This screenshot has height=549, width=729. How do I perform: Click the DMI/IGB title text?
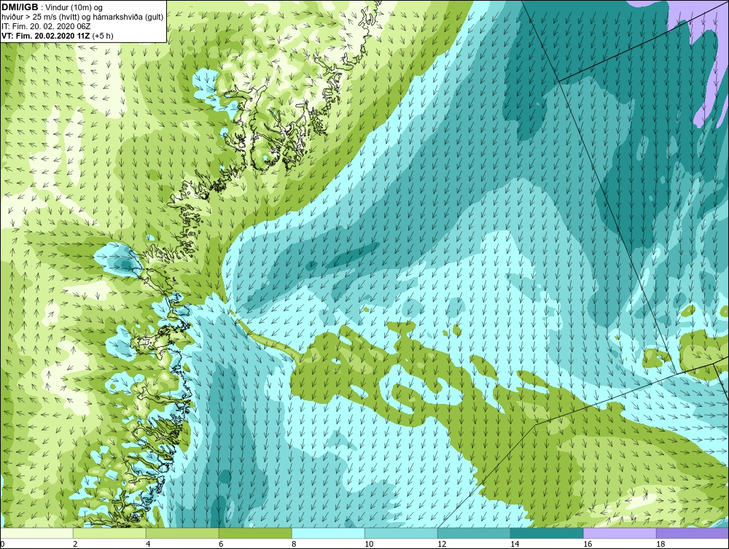point(20,7)
